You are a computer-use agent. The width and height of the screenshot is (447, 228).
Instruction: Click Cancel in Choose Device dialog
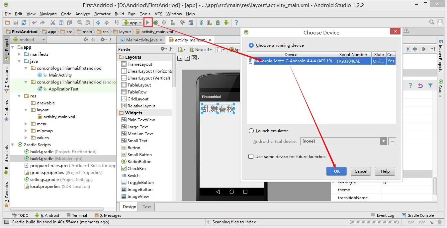361,171
